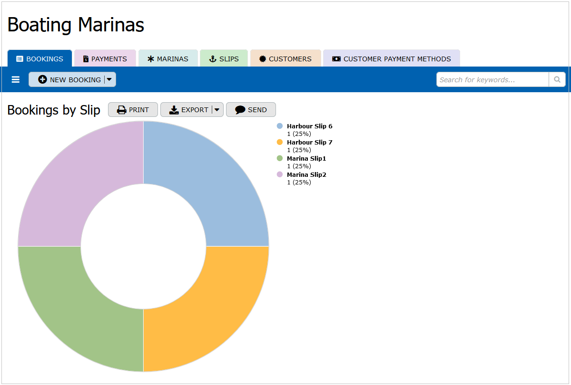Click the printer icon

pyautogui.click(x=122, y=110)
